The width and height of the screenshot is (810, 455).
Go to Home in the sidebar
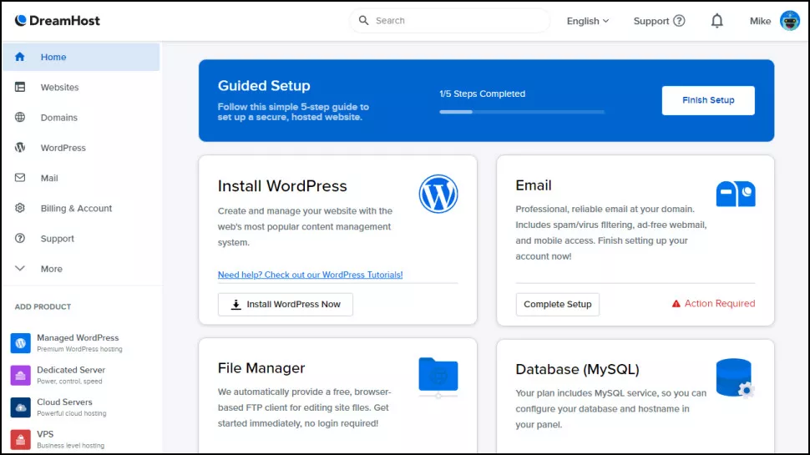click(x=81, y=57)
